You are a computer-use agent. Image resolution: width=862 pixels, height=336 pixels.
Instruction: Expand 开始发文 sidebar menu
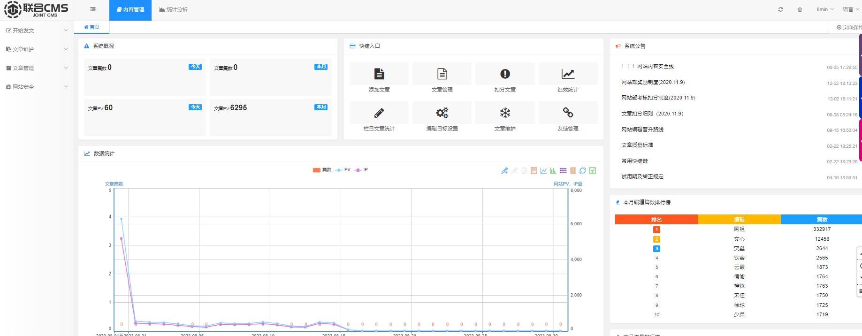(37, 31)
